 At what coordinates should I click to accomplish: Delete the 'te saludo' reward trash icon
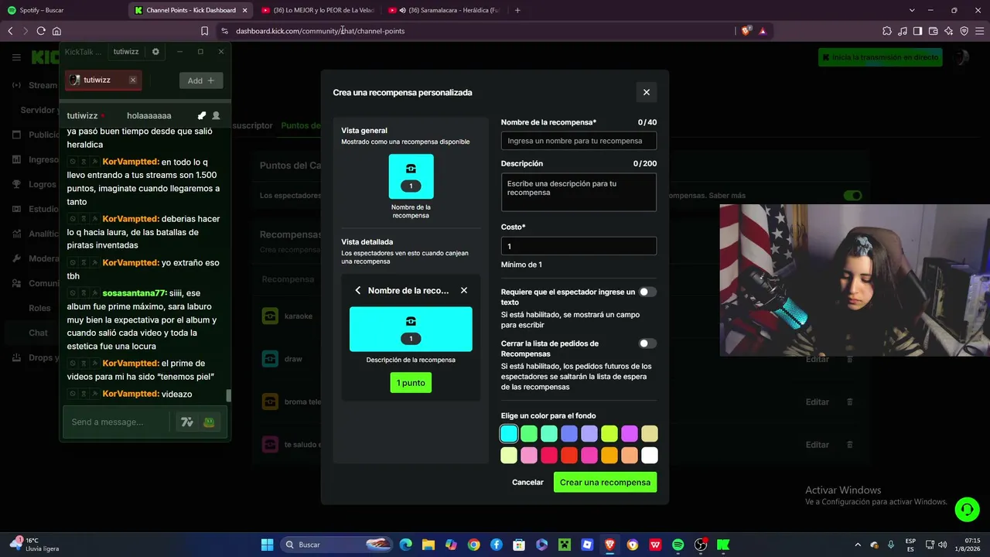[850, 445]
